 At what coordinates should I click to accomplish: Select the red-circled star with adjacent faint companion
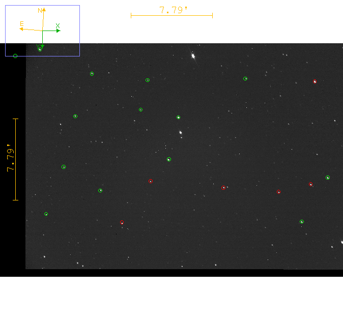point(223,188)
